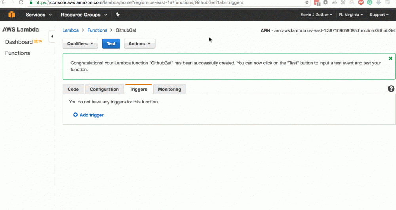Click the function ARN text

click(328, 30)
